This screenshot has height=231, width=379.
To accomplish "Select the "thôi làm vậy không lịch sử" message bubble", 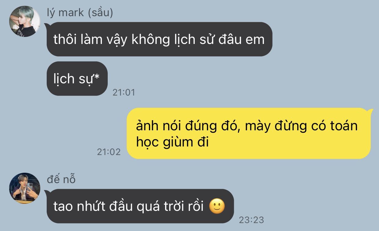I will [x=159, y=39].
